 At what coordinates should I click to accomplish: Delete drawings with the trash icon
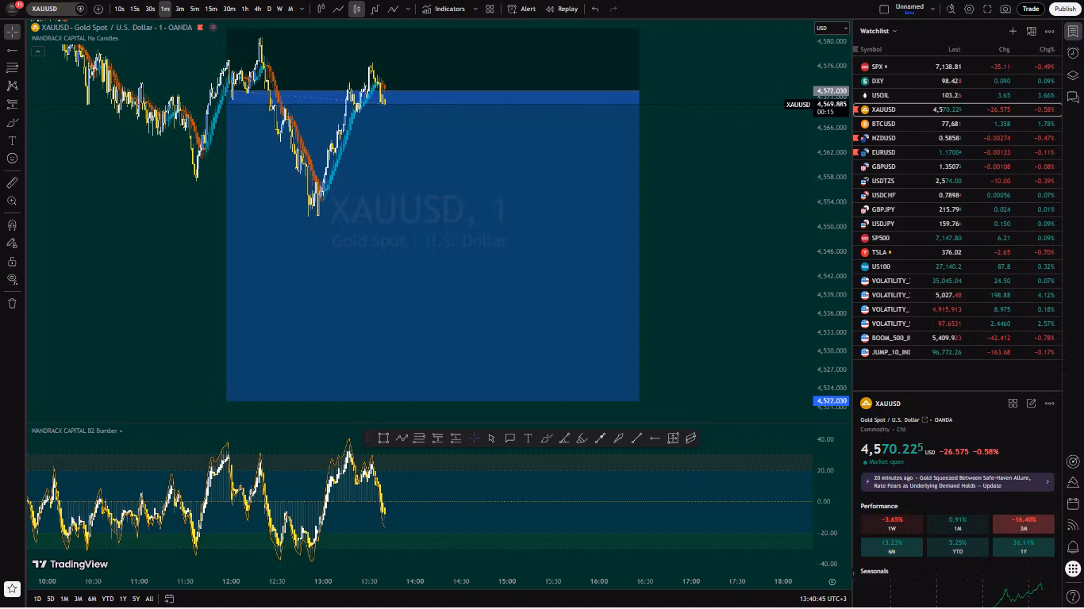tap(12, 303)
